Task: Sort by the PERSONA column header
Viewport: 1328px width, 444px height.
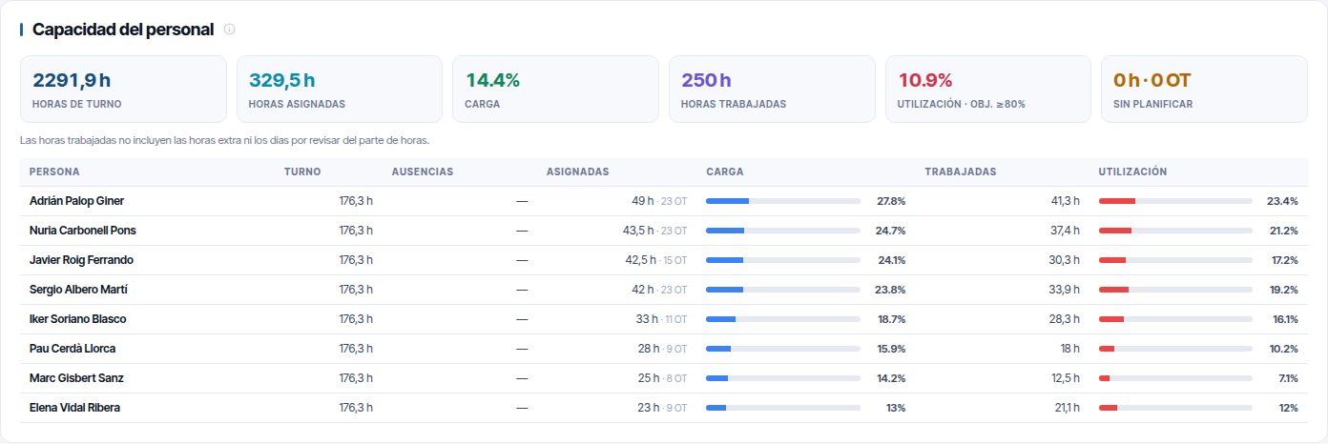Action: click(54, 172)
